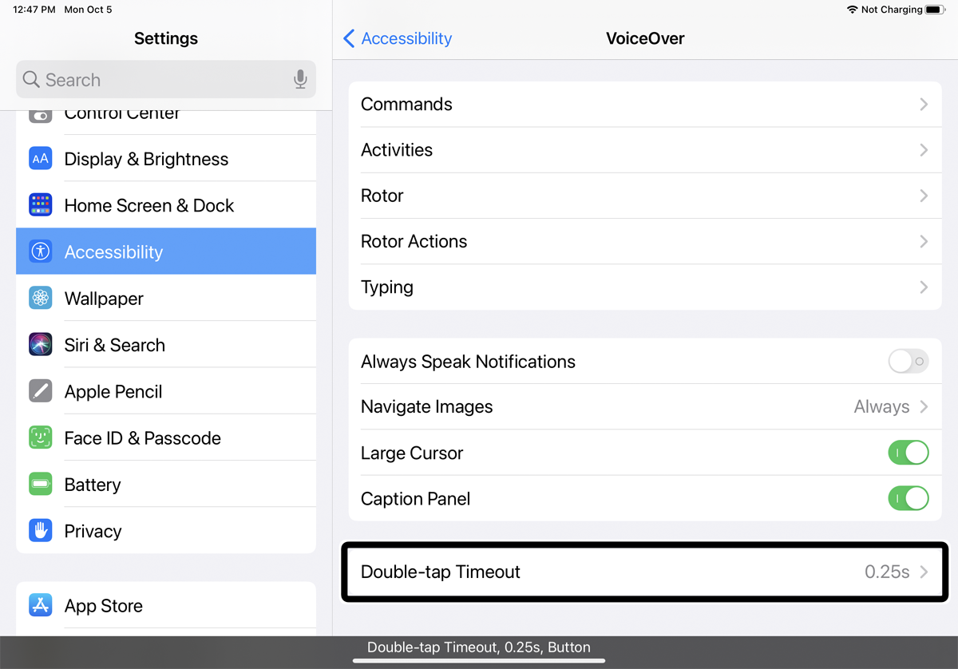Tap the microphone dictation icon in search

[x=300, y=80]
